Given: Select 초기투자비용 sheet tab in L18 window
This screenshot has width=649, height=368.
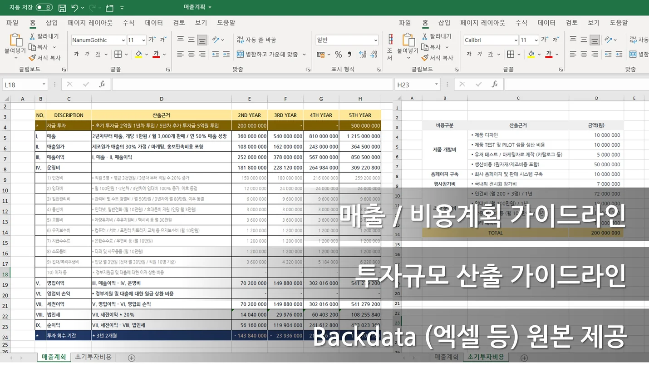Looking at the screenshot, I should click(x=93, y=357).
